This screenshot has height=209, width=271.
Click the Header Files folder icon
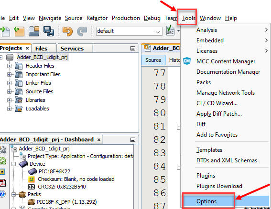click(x=19, y=66)
